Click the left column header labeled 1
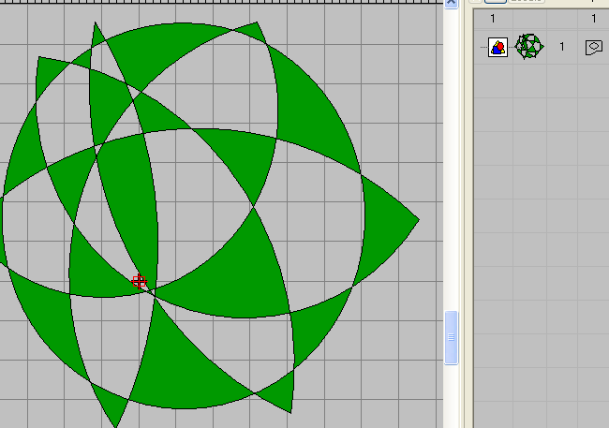The width and height of the screenshot is (609, 428). [x=493, y=19]
